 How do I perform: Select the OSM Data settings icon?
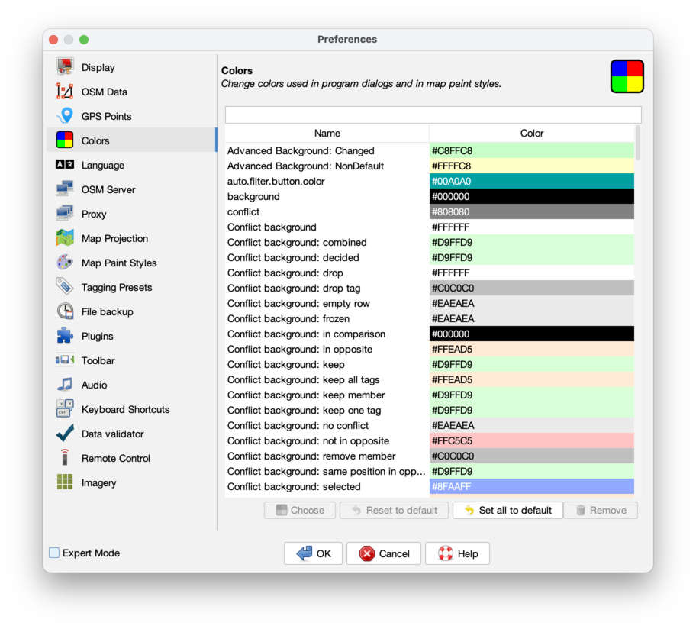[64, 92]
